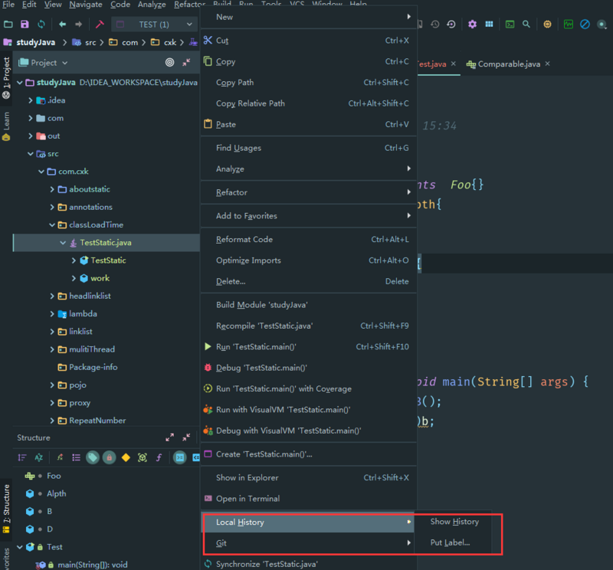The width and height of the screenshot is (613, 570).
Task: Choose Find Usages
Action: (x=308, y=148)
